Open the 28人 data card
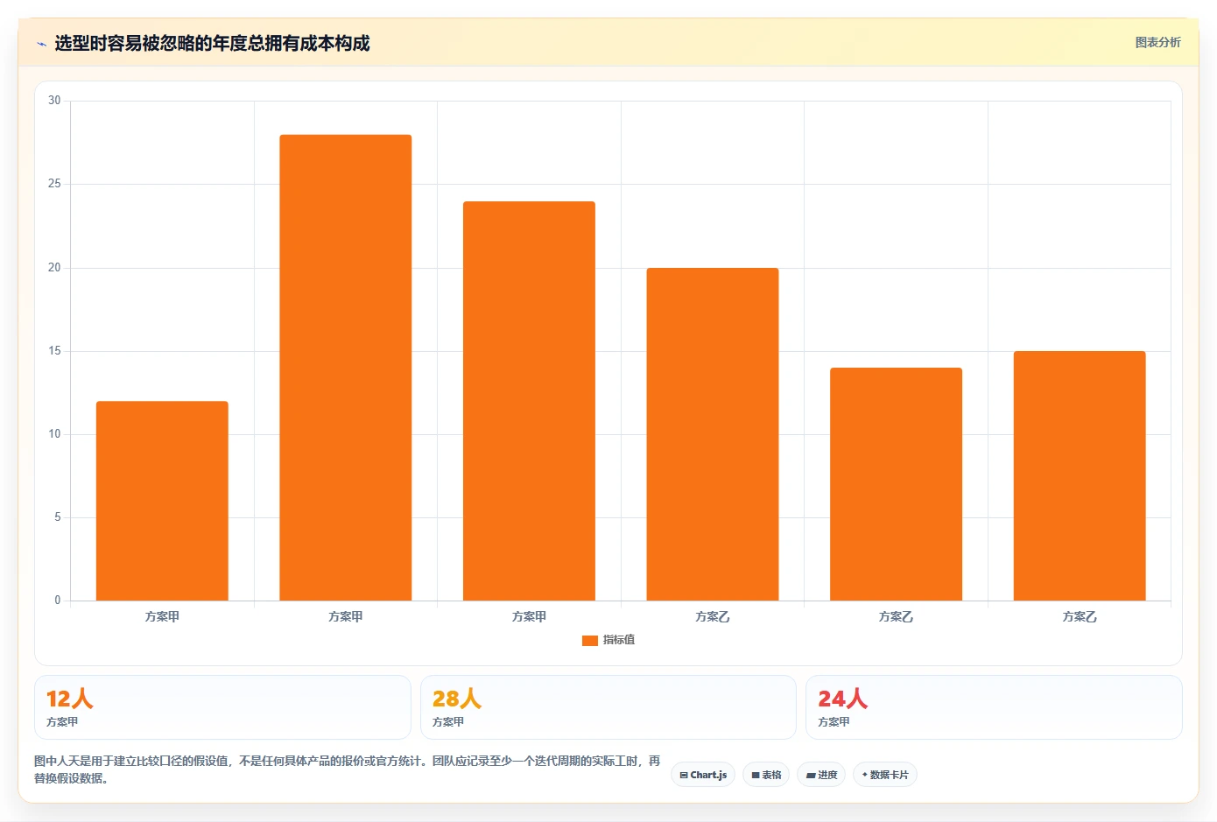Image resolution: width=1217 pixels, height=822 pixels. pyautogui.click(x=608, y=707)
